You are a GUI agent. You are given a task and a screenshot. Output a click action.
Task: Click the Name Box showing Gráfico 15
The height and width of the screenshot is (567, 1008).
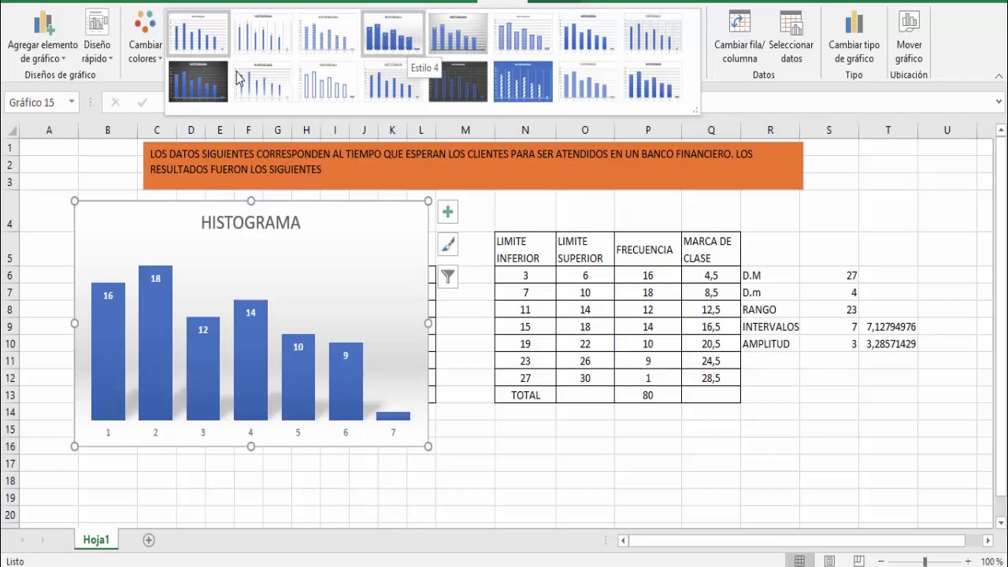(x=35, y=102)
